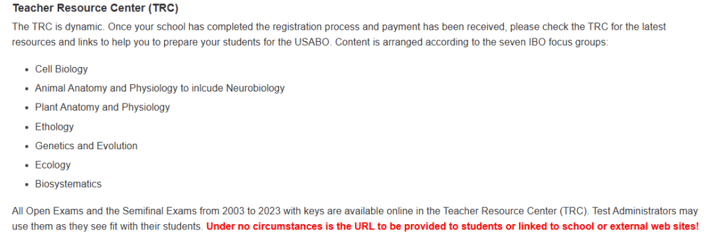Click the bullet before Genetics and Evolution
Screen dimensions: 717x242
[27, 147]
